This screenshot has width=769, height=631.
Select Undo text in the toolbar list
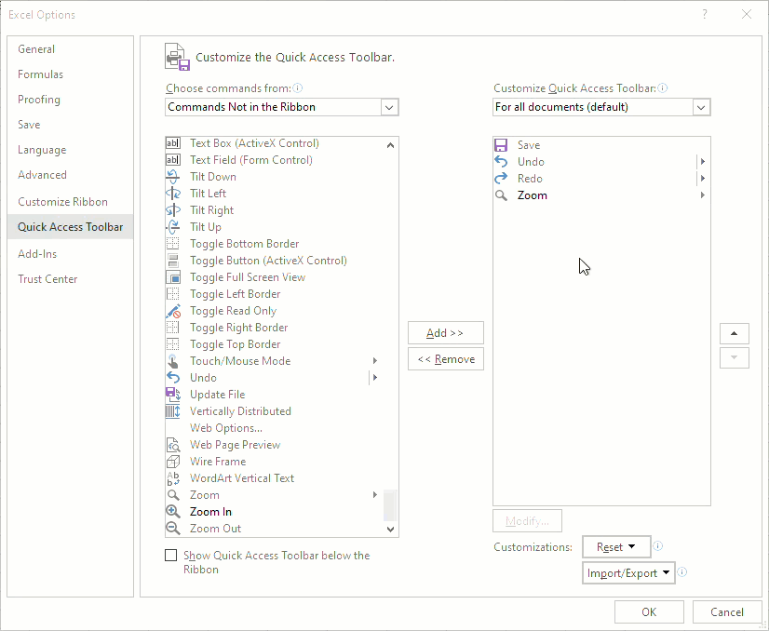[x=531, y=162]
